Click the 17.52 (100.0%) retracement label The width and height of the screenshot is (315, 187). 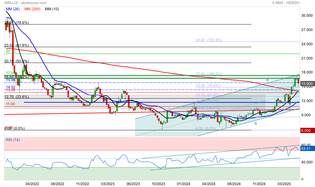tap(209, 74)
